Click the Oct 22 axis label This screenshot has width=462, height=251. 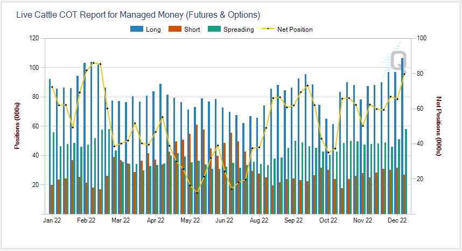click(328, 220)
